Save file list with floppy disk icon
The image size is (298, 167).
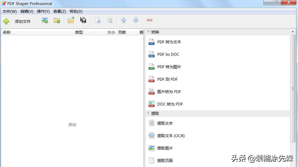pos(83,20)
